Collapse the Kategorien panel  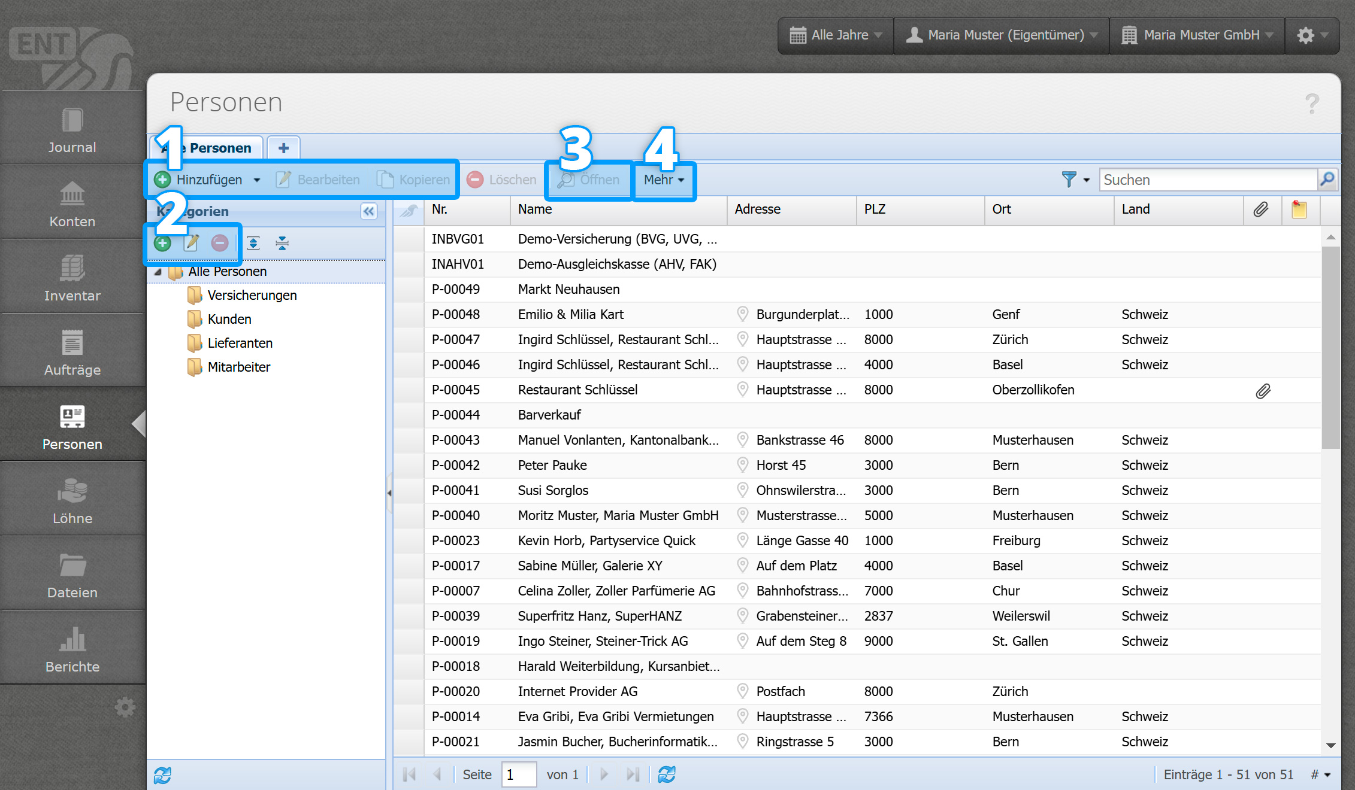coord(369,211)
